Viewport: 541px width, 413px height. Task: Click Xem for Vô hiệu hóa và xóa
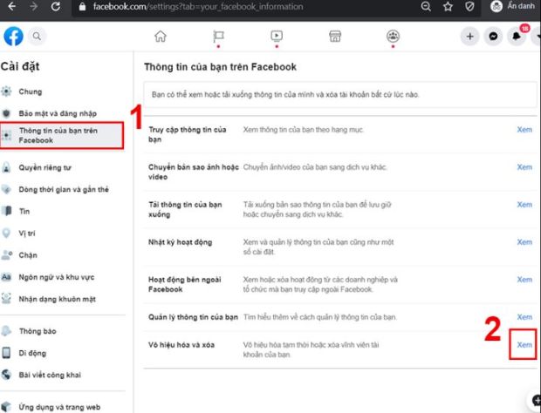point(524,345)
